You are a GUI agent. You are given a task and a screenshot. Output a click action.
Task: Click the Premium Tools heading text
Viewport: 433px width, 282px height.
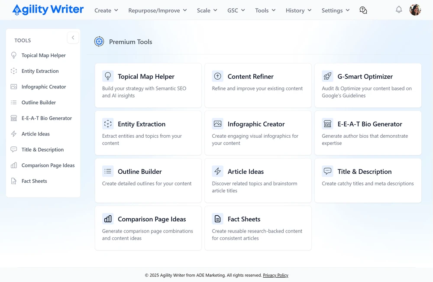131,42
